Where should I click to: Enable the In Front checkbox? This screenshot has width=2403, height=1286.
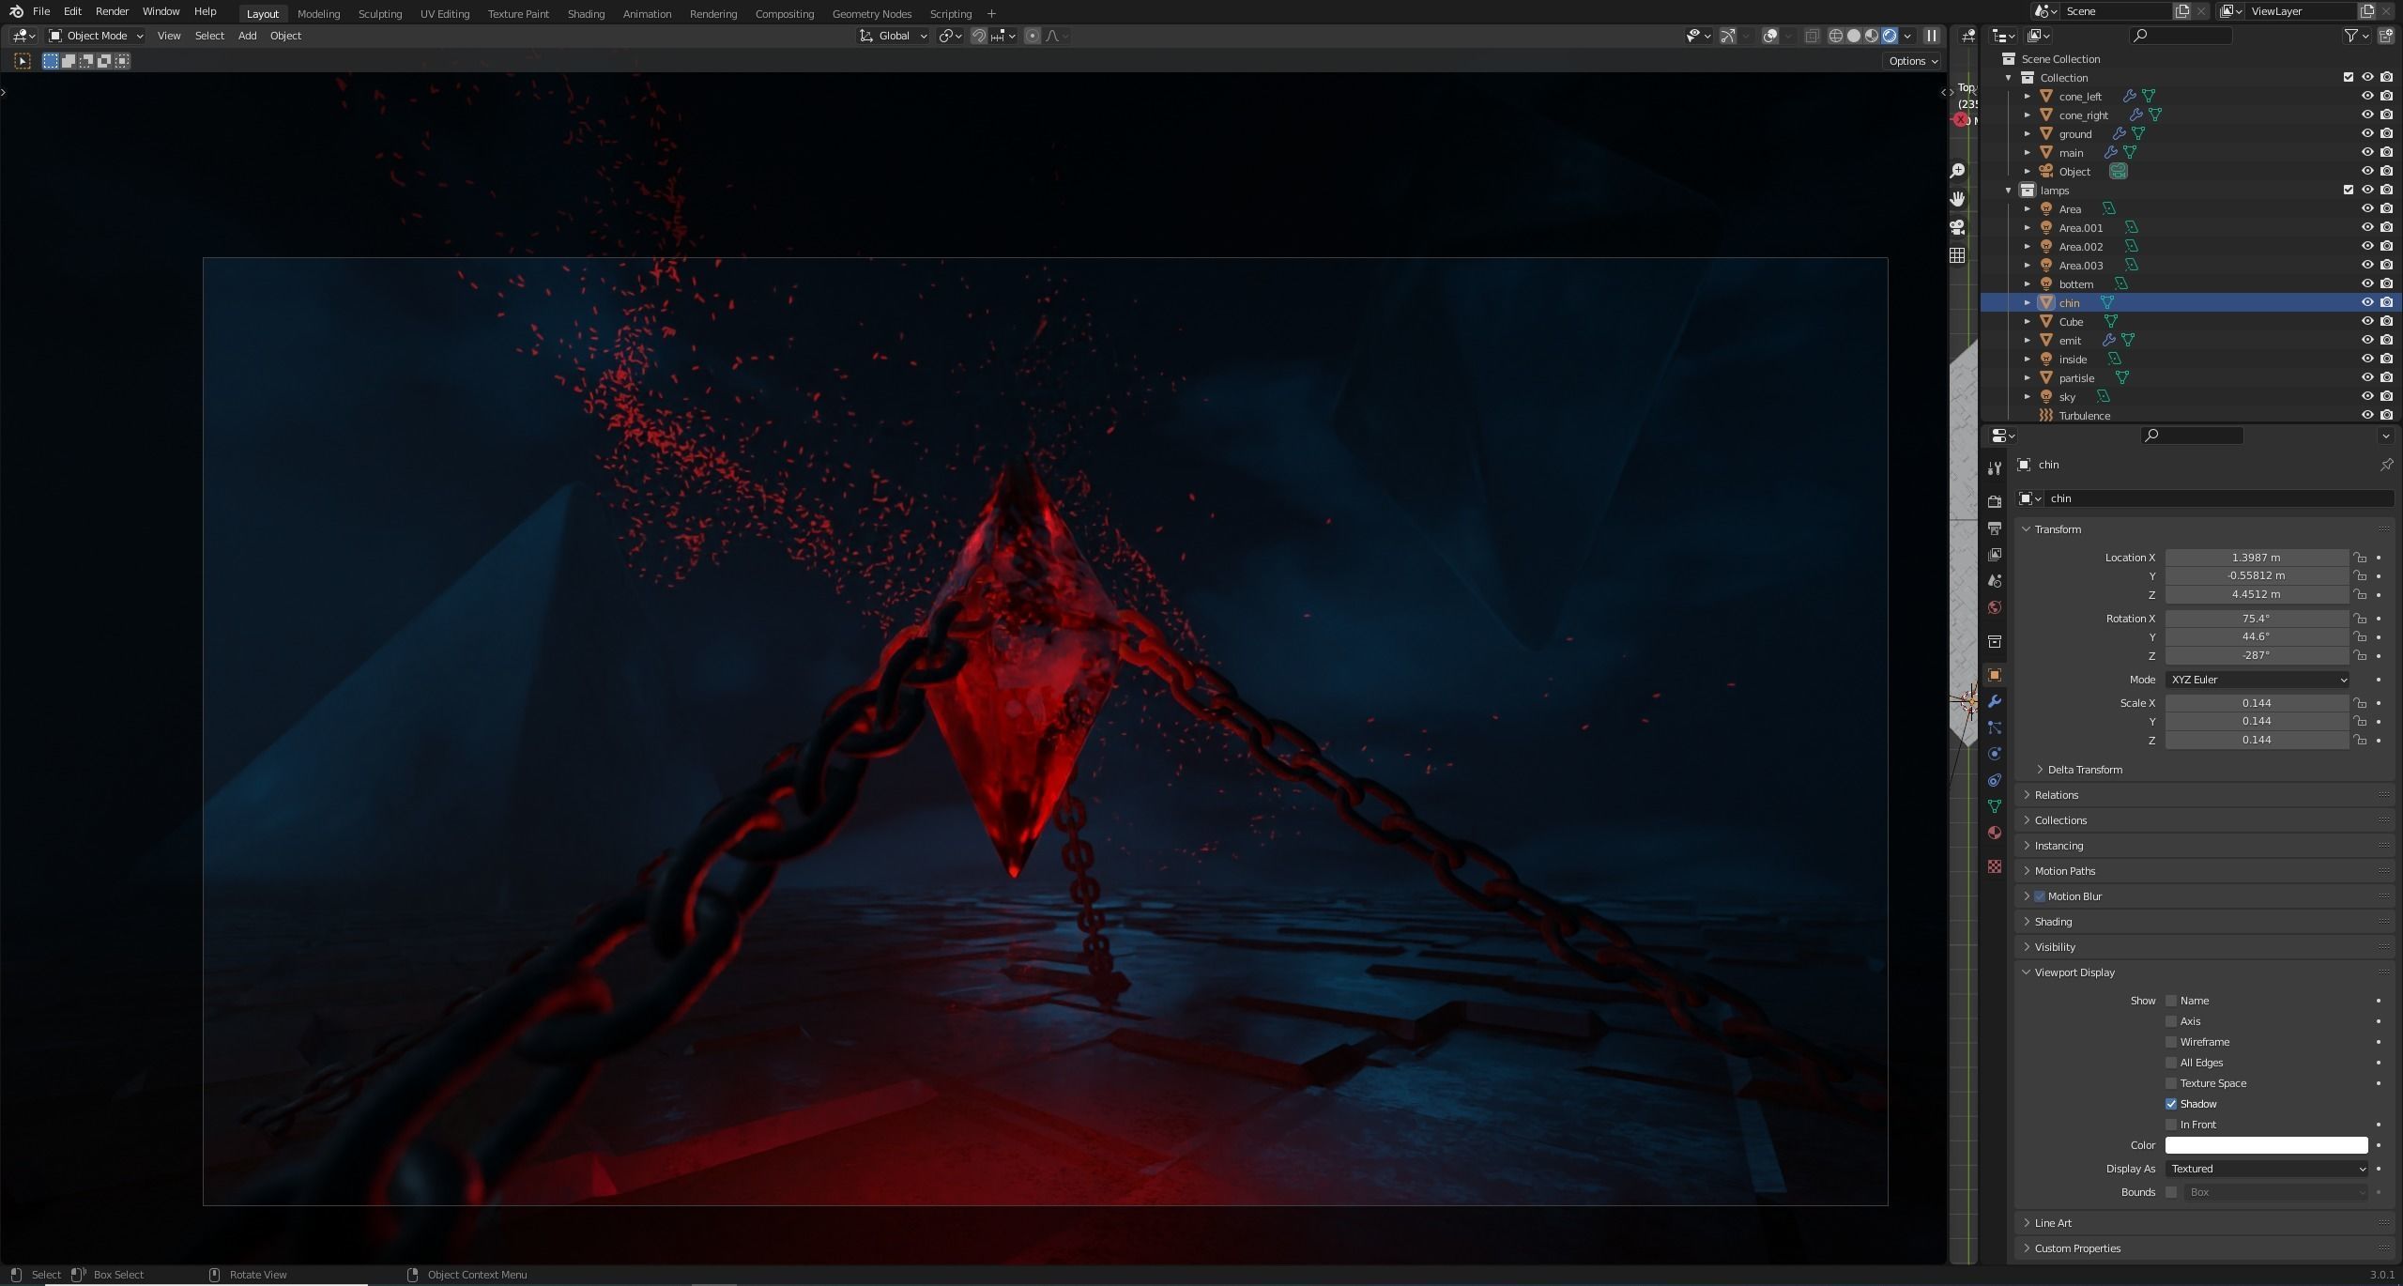(x=2171, y=1125)
